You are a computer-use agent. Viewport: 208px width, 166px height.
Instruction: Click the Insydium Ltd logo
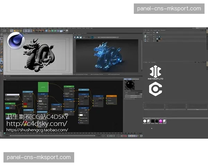tap(156, 72)
